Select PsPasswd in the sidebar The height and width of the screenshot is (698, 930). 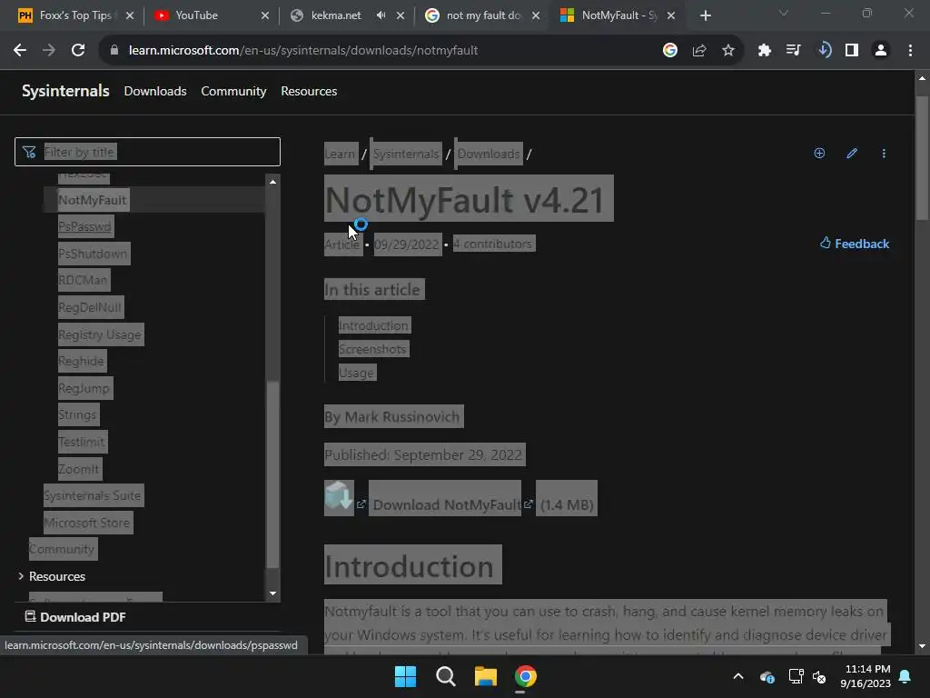(84, 226)
